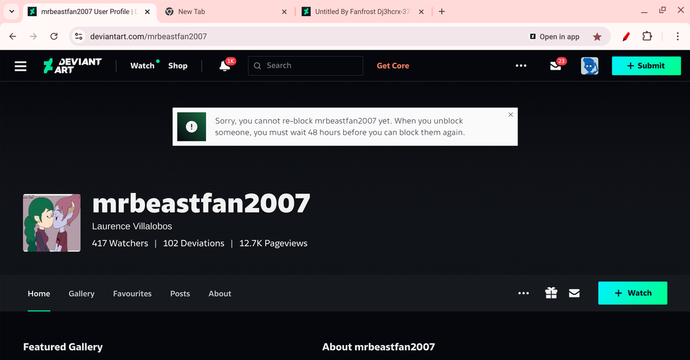690x360 pixels.
Task: Open the tab search dropdown arrow
Action: [12, 11]
